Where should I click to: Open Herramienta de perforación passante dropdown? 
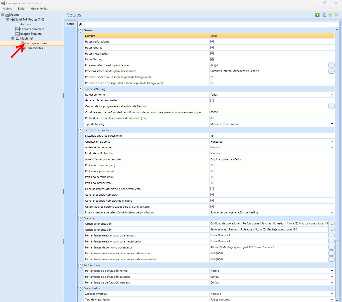(x=332, y=277)
